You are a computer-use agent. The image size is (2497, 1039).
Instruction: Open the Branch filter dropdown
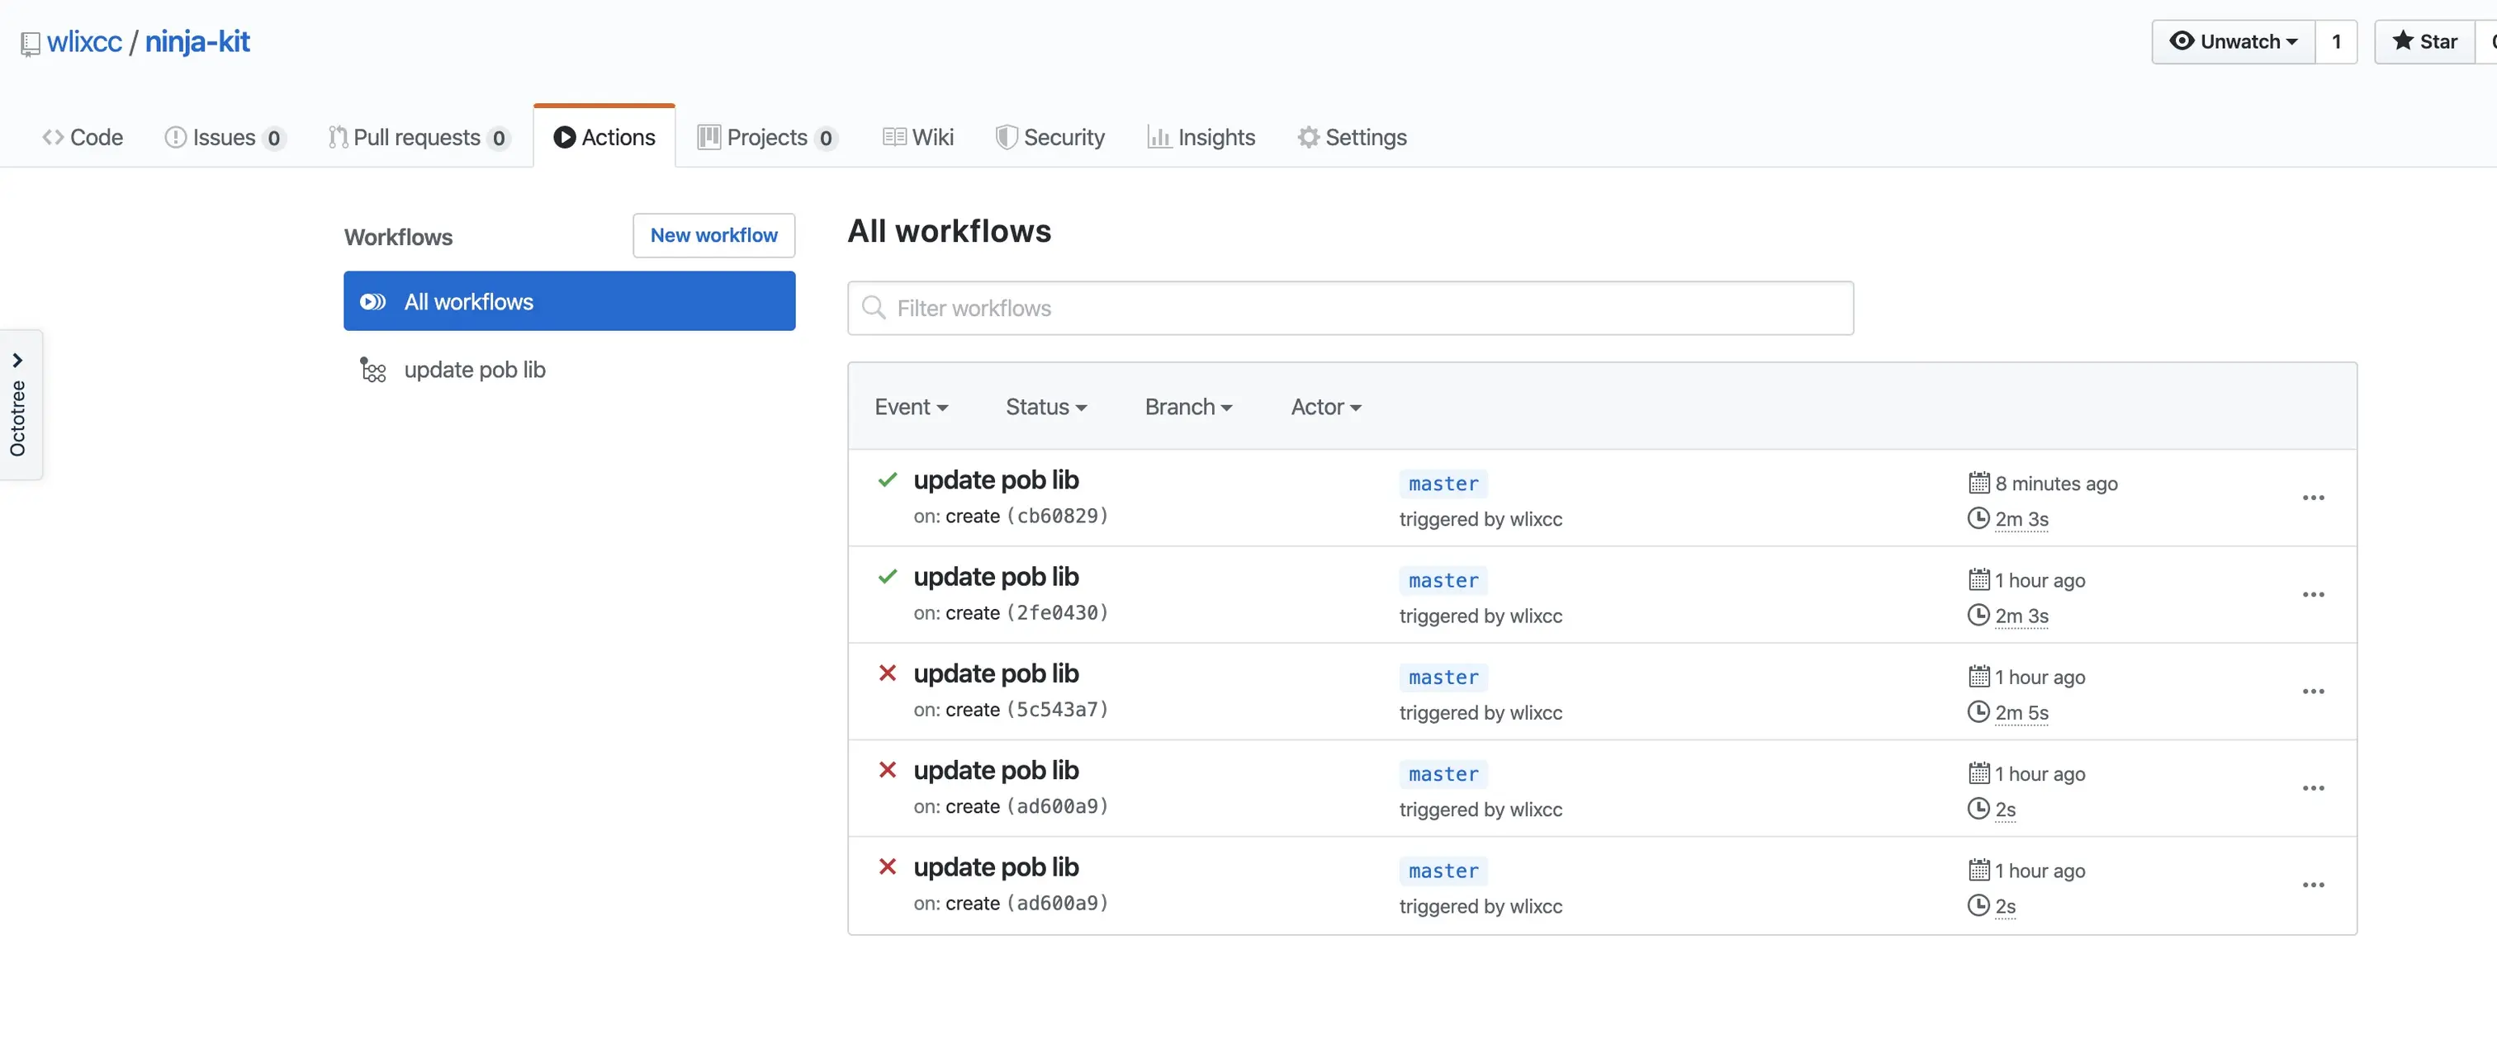(1187, 407)
